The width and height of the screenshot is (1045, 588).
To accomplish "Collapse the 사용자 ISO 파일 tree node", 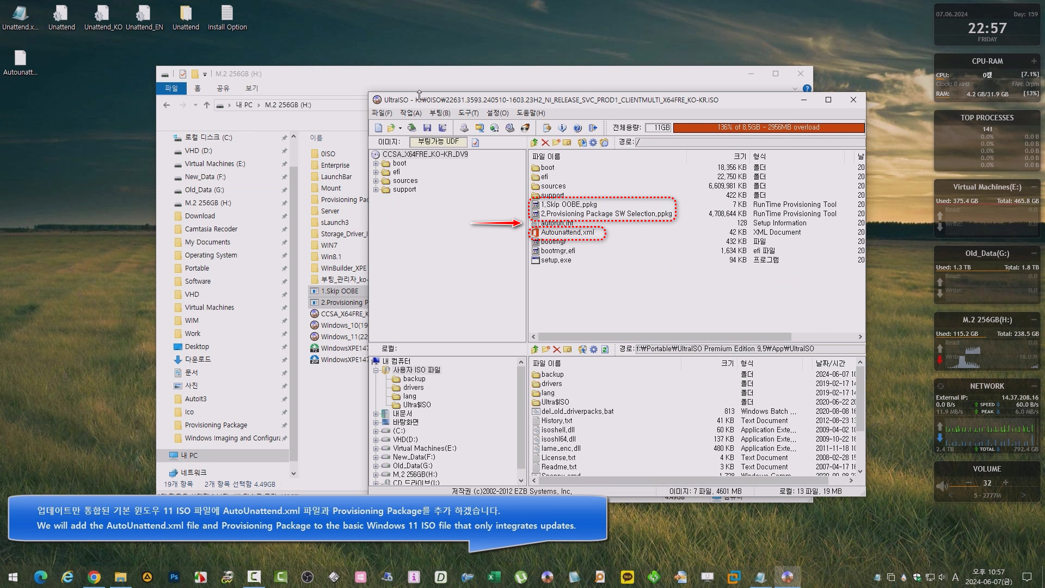I will tap(376, 370).
